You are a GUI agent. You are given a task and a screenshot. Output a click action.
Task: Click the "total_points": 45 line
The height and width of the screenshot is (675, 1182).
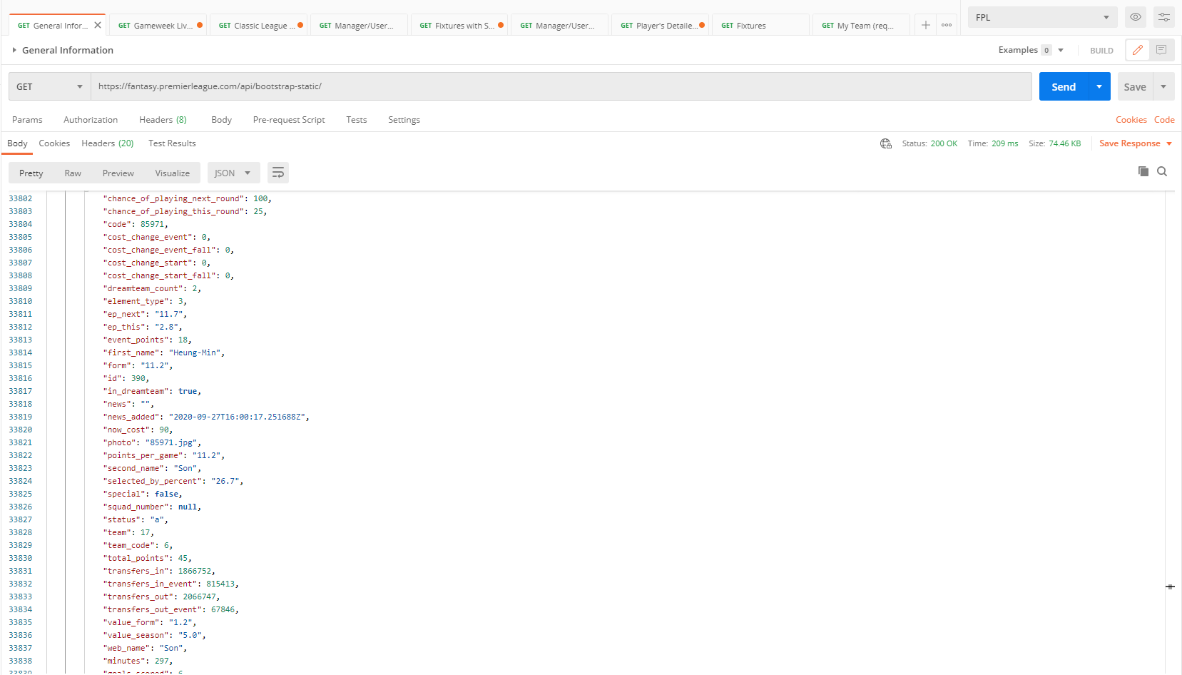pos(148,558)
